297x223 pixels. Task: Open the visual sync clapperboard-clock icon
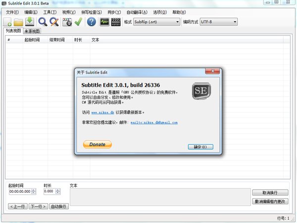pyautogui.click(x=67, y=22)
